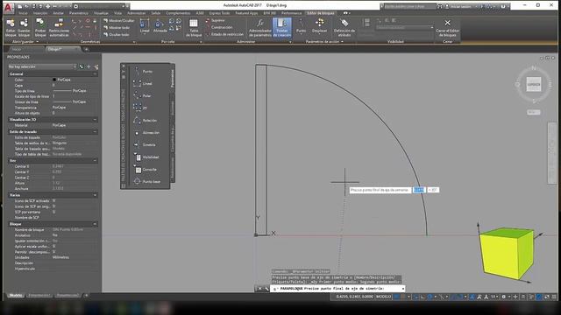
Task: Open the Tabla de bloque tool
Action: point(194,27)
